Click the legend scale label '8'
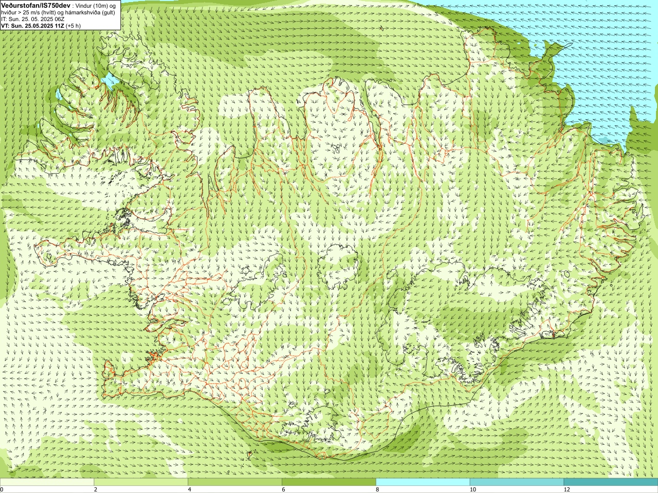Screen dimensions: 658x493 (378, 489)
